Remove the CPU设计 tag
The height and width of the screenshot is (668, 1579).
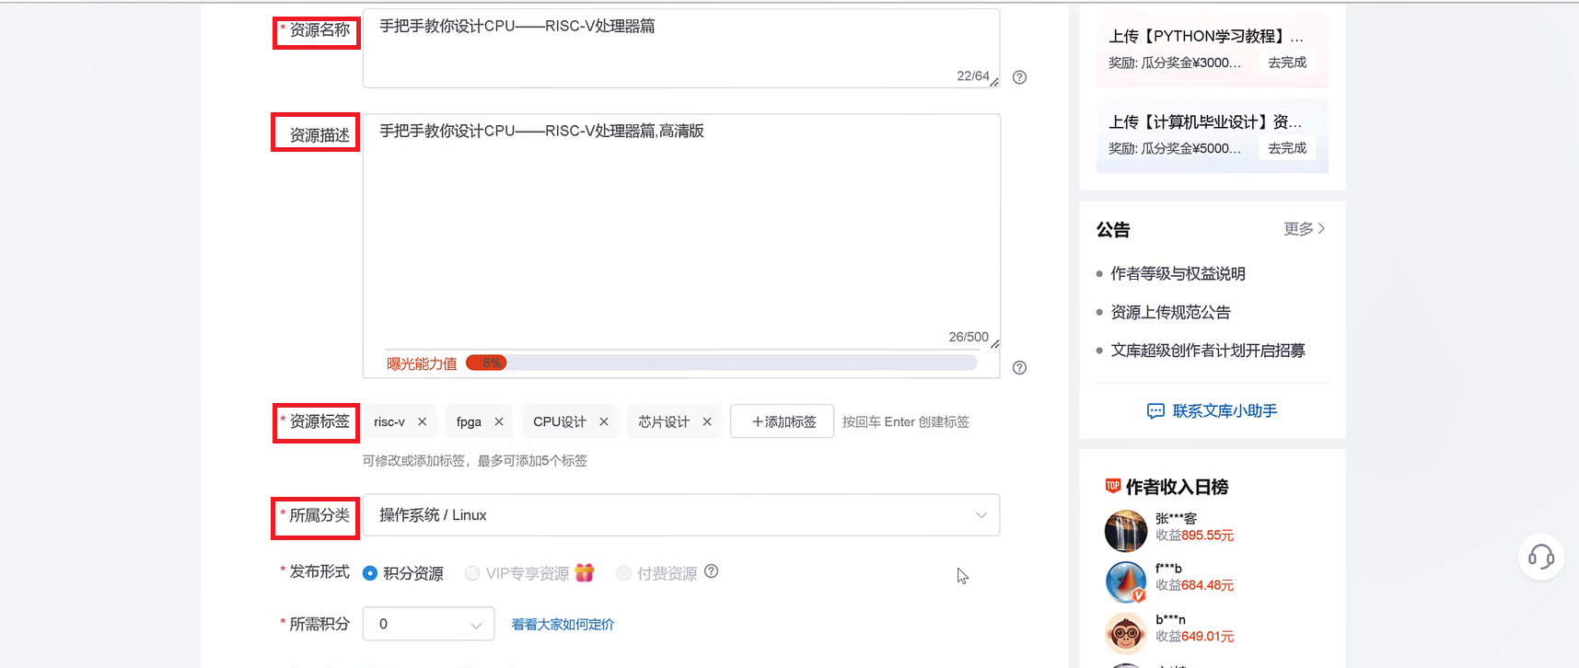click(604, 421)
